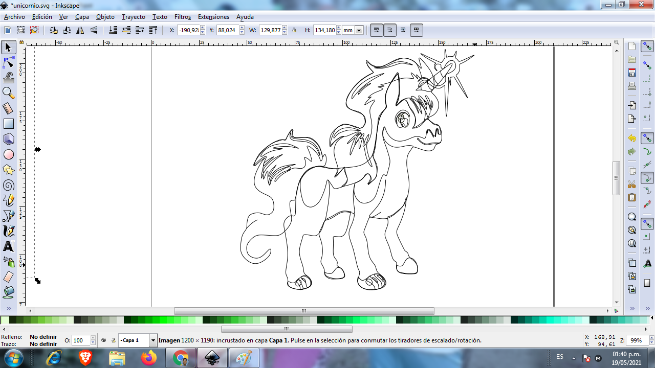Image resolution: width=655 pixels, height=368 pixels.
Task: Open Windows Start button
Action: pyautogui.click(x=14, y=357)
